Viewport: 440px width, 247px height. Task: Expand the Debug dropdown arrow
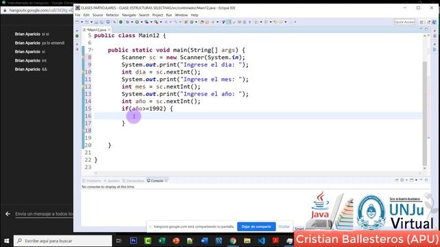click(132, 22)
